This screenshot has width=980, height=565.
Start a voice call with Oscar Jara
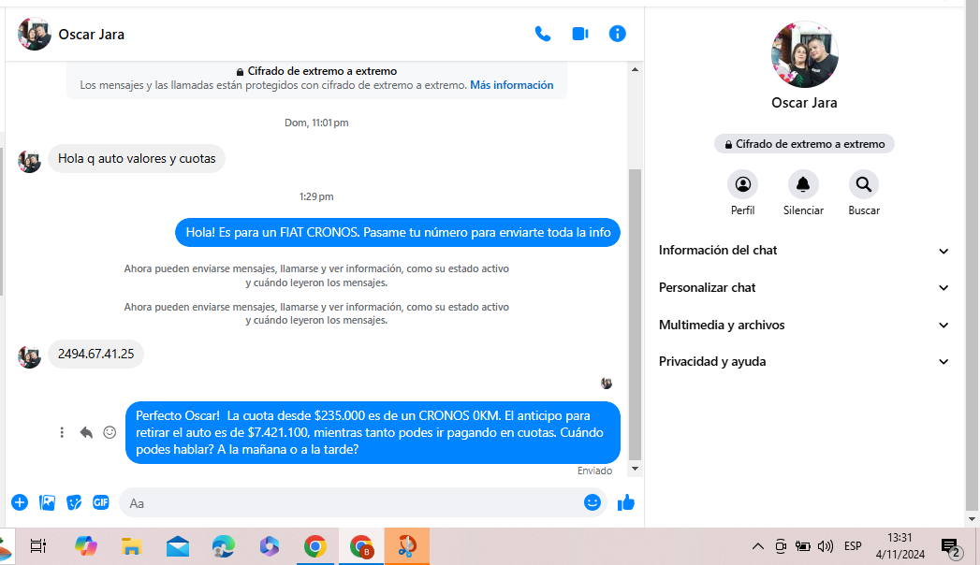click(x=543, y=34)
